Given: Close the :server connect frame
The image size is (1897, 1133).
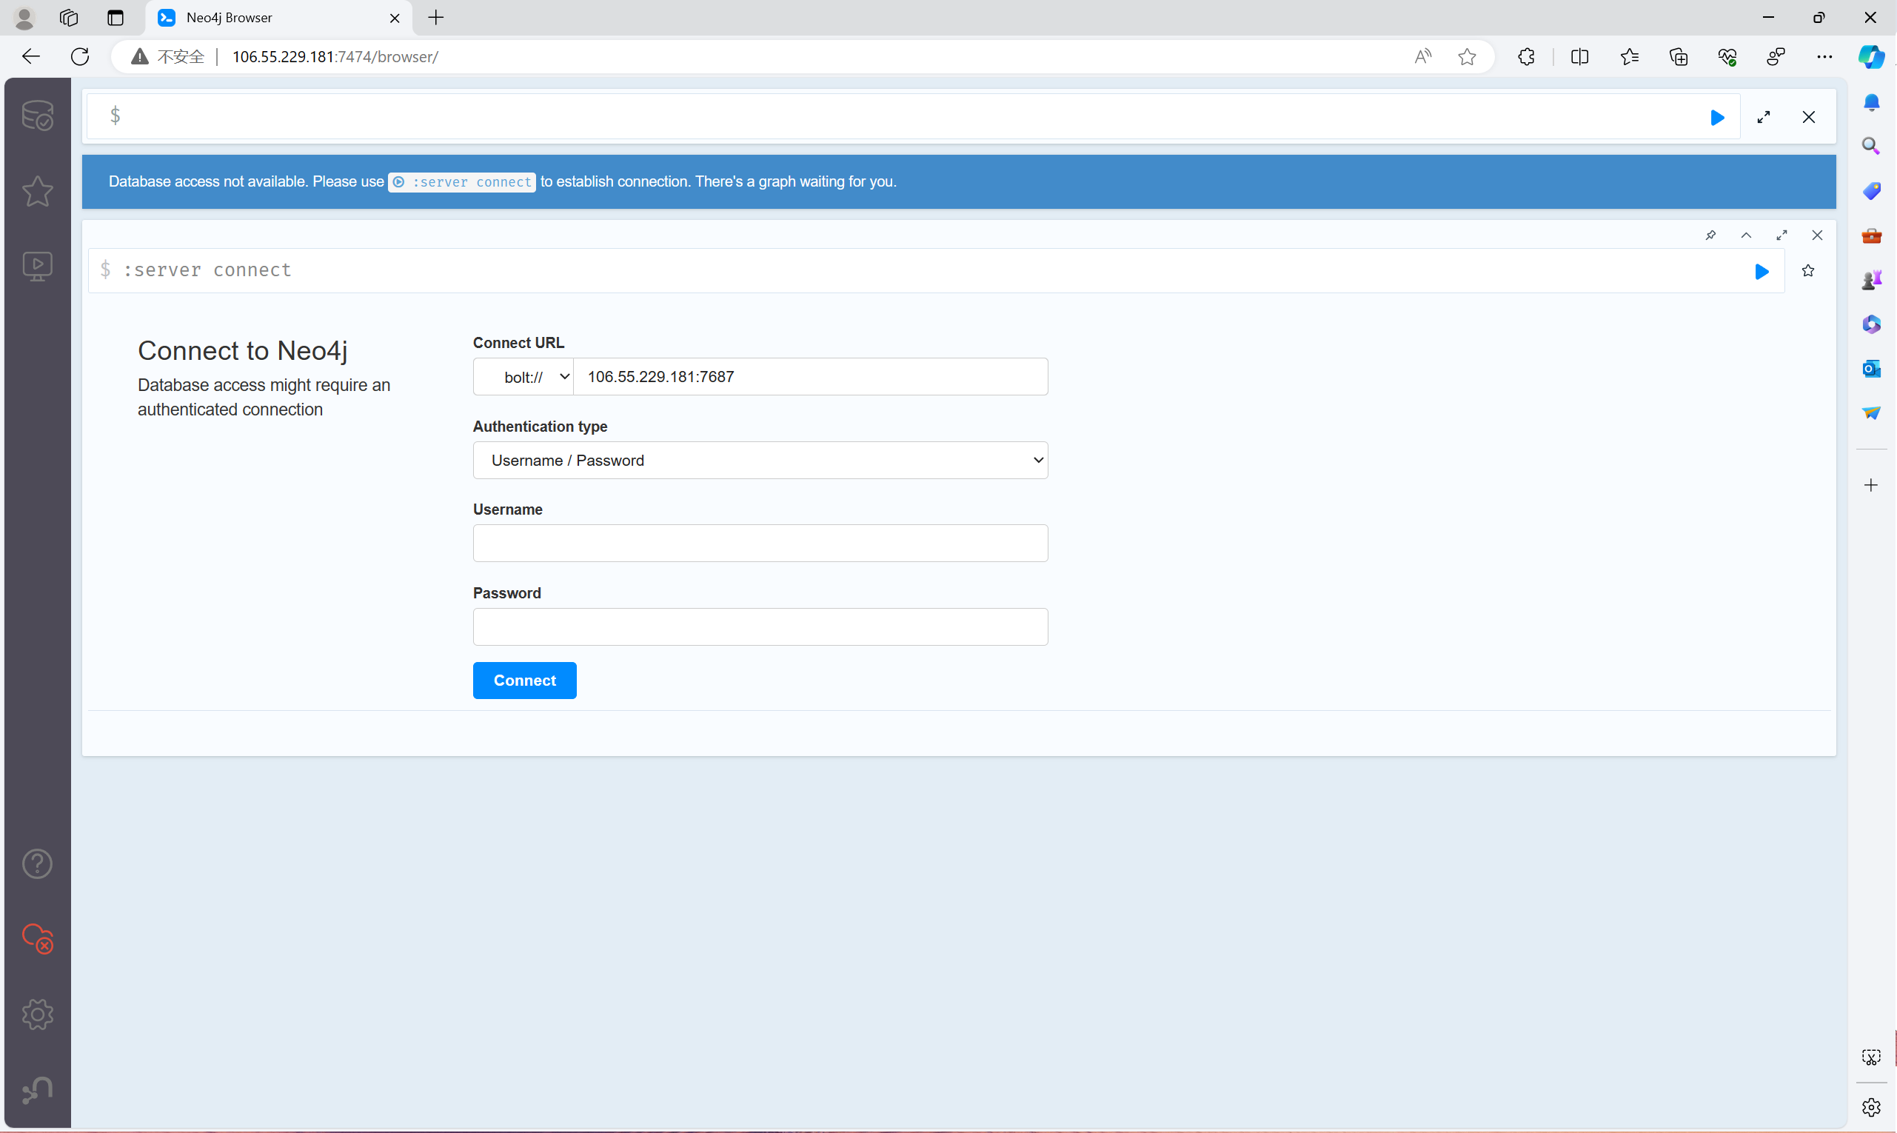Looking at the screenshot, I should tap(1817, 235).
